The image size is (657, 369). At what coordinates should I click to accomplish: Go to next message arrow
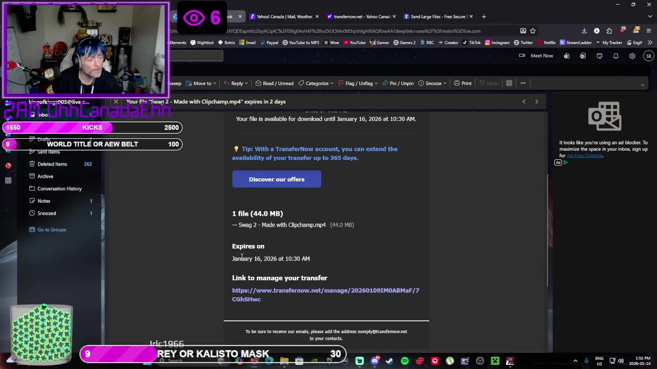click(x=536, y=101)
